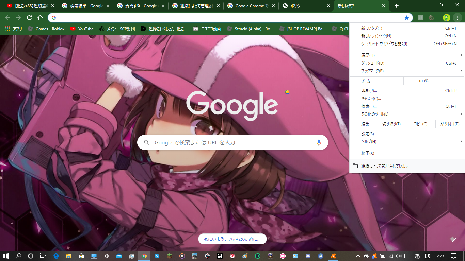Click the green profile avatar icon
Viewport: 465px width, 261px height.
tap(447, 18)
